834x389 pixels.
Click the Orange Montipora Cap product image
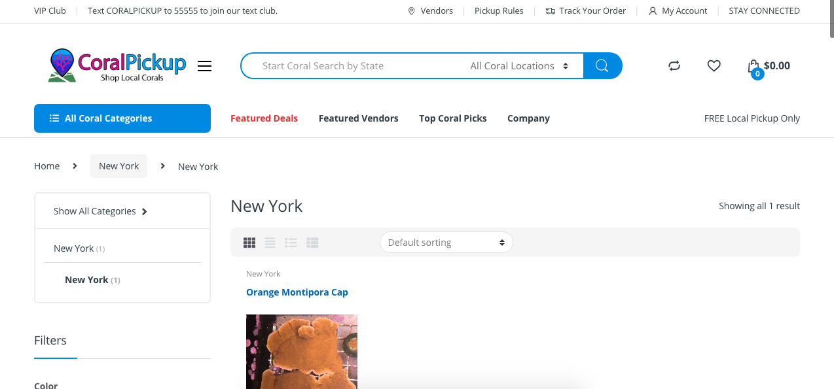click(x=302, y=352)
